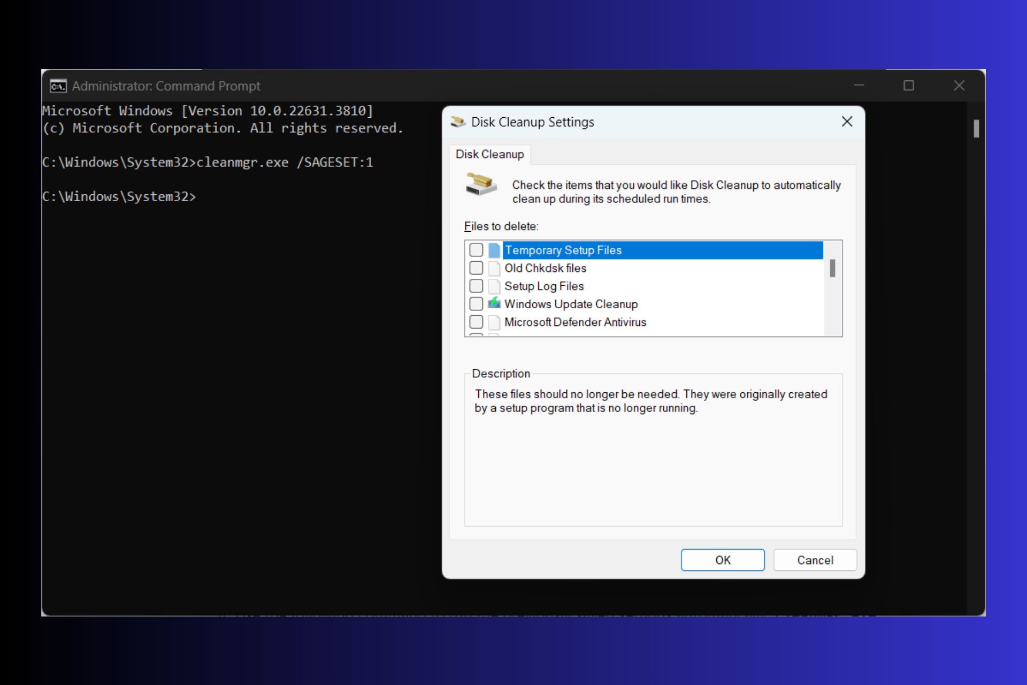Toggle the Temporary Setup Files checkbox
Screen dimensions: 1027x685
[477, 250]
